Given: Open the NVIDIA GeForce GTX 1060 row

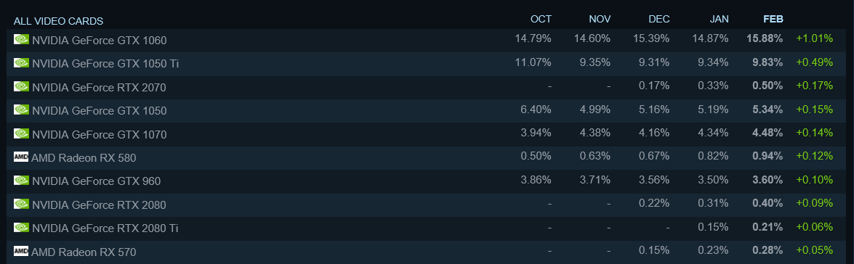Looking at the screenshot, I should (x=427, y=40).
